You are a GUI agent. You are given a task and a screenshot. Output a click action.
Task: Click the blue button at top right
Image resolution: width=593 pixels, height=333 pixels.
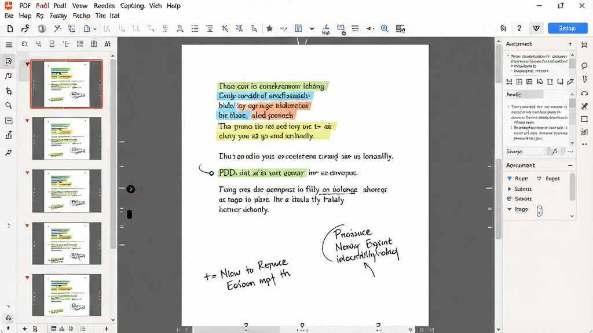[x=568, y=28]
